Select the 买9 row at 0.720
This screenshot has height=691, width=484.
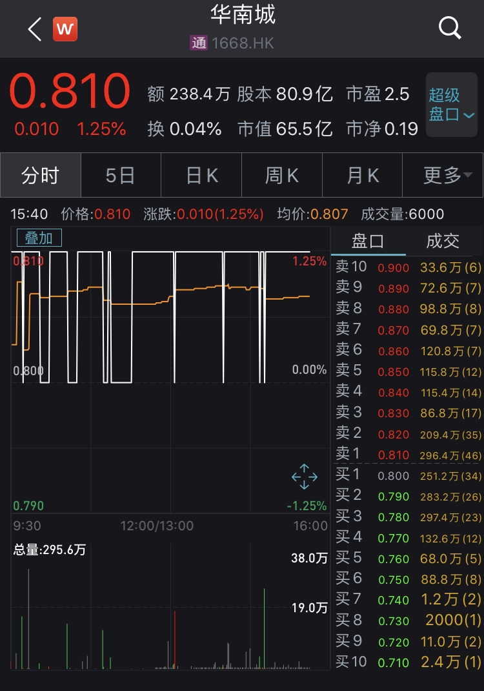tap(408, 642)
